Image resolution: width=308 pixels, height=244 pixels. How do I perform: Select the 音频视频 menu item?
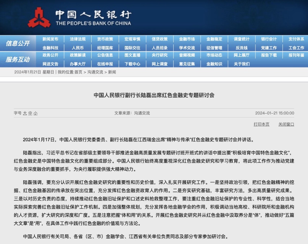(x=187, y=55)
